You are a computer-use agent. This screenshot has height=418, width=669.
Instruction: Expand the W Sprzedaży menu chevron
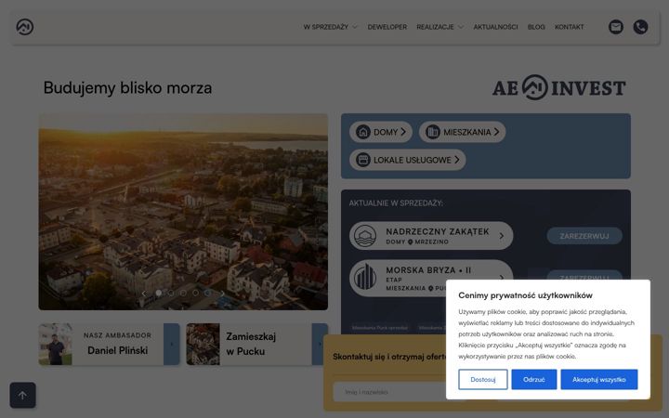click(355, 27)
